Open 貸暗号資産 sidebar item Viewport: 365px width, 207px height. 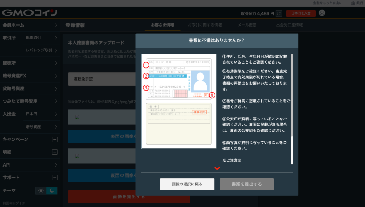(30, 88)
